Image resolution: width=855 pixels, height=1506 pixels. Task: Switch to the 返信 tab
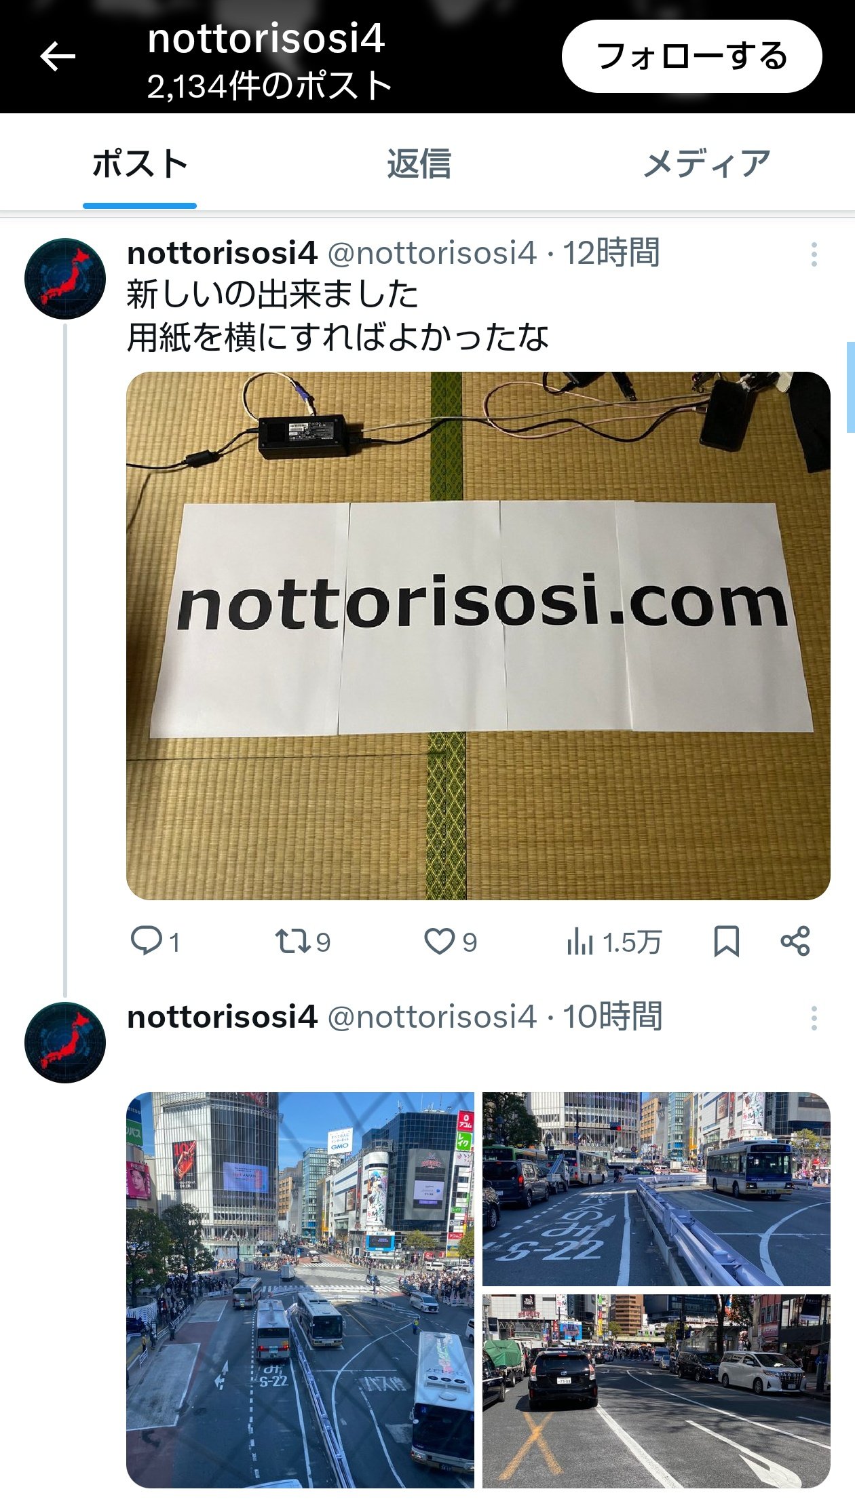(x=419, y=163)
